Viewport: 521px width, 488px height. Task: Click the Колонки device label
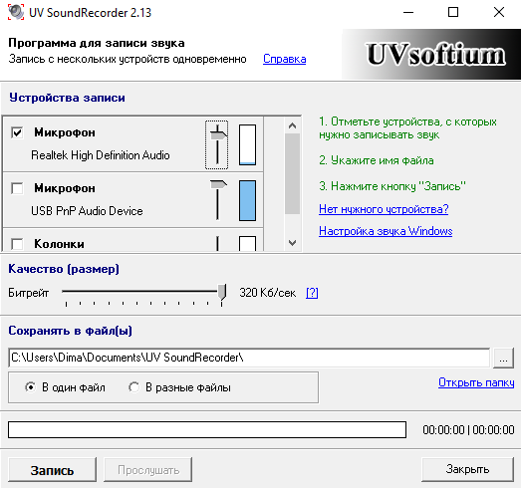59,244
